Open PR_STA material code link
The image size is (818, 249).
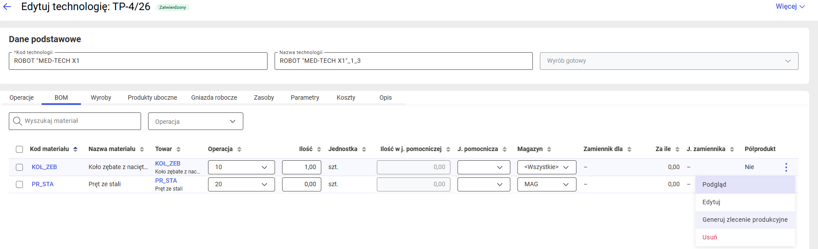pos(42,184)
